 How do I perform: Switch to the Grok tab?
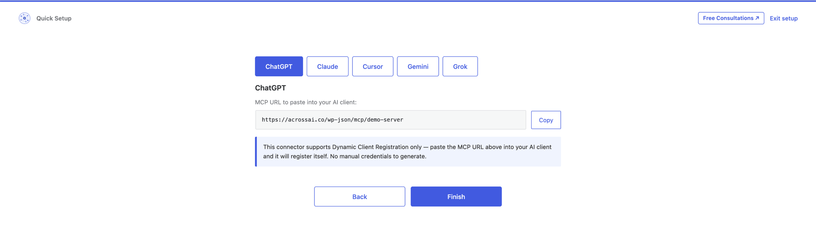coord(460,66)
